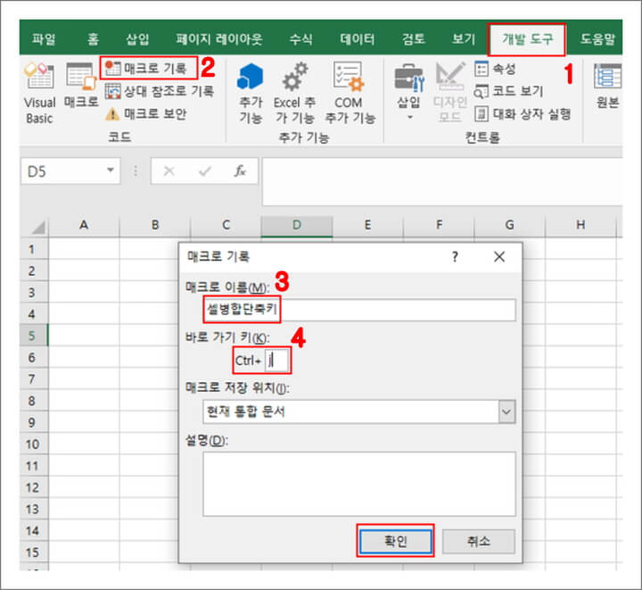The image size is (642, 590).
Task: Select row 5 header
Action: click(33, 336)
